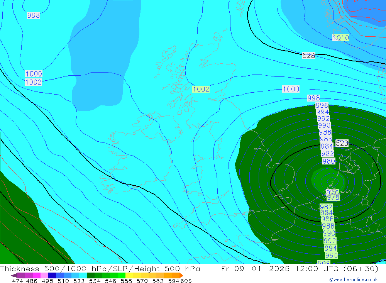
Task: Click the 570 legend value
Action: pos(142,281)
